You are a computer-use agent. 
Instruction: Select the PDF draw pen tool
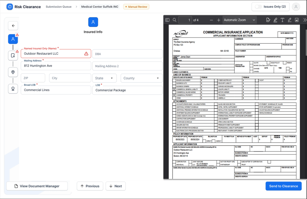pos(290,20)
